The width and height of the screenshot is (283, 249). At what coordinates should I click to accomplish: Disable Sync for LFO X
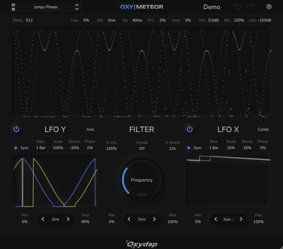[x=189, y=148]
